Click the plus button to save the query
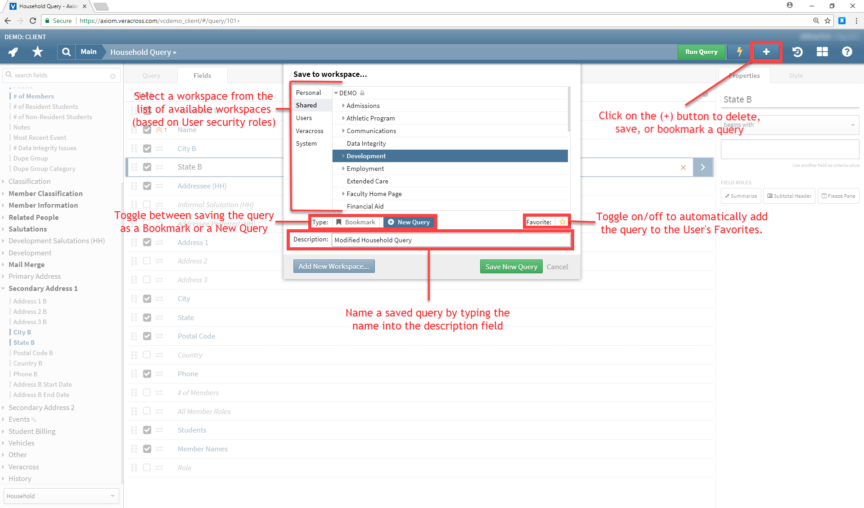 [x=766, y=52]
